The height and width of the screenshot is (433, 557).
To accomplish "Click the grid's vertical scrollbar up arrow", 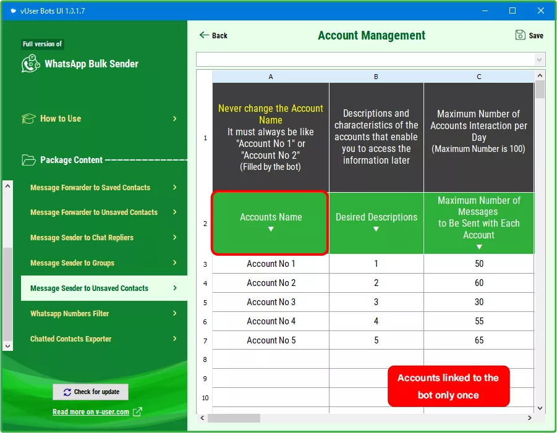I will click(540, 75).
